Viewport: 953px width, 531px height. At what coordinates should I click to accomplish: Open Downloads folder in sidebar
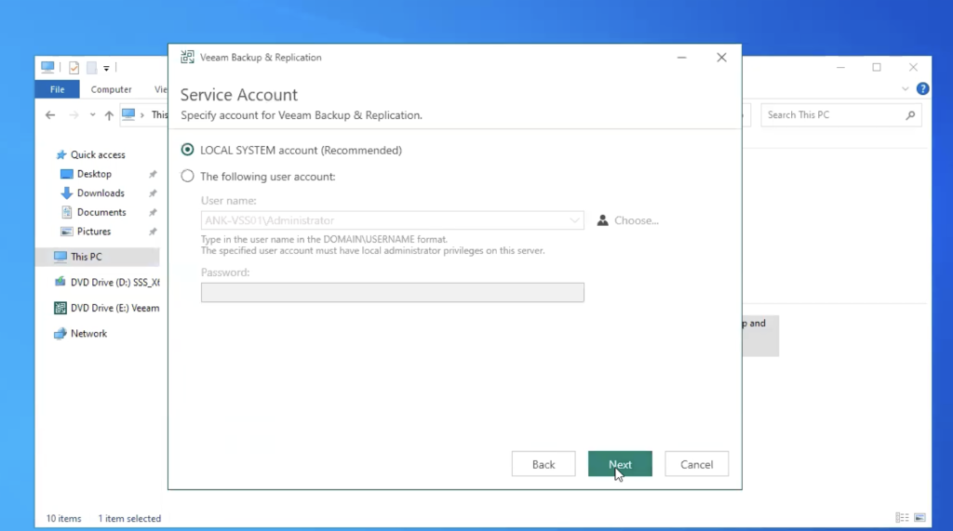pyautogui.click(x=93, y=193)
